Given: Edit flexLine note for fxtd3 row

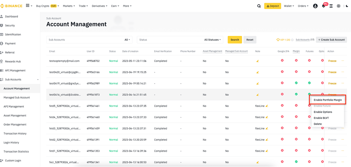Looking at the screenshot, I should 267,129.
